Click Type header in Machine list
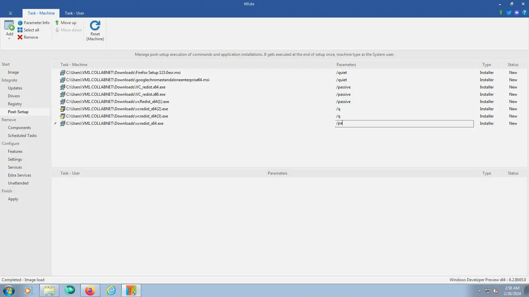This screenshot has height=297, width=529. tap(487, 65)
